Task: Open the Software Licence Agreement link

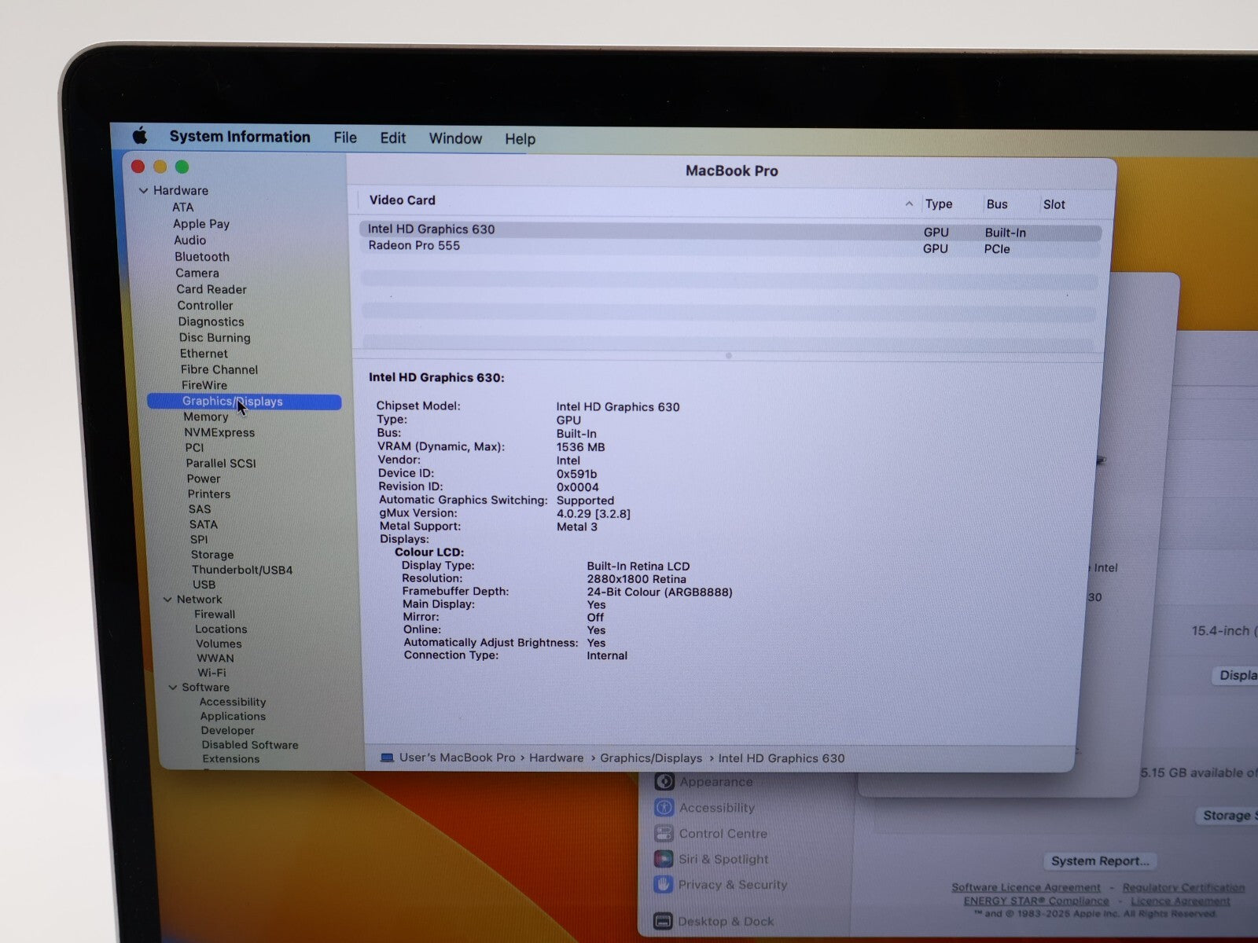Action: click(1026, 887)
